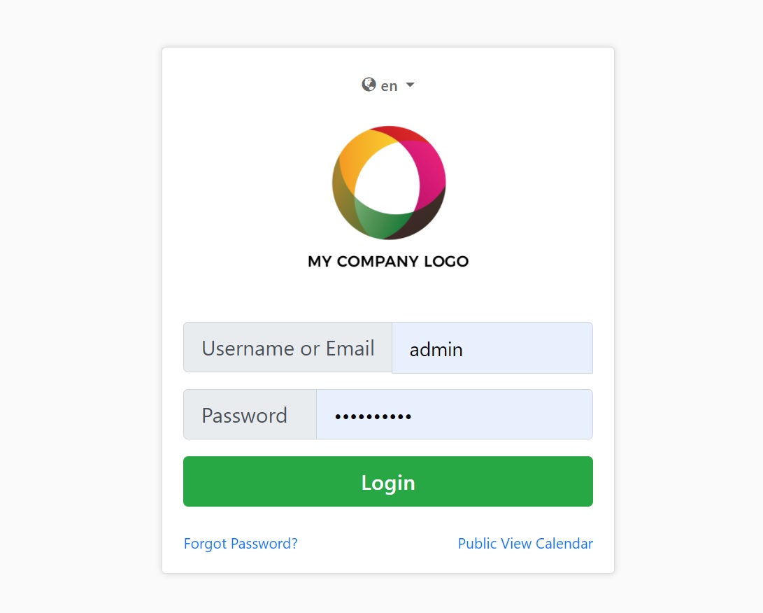Click the pink segment of the logo
The image size is (763, 613).
click(x=428, y=168)
